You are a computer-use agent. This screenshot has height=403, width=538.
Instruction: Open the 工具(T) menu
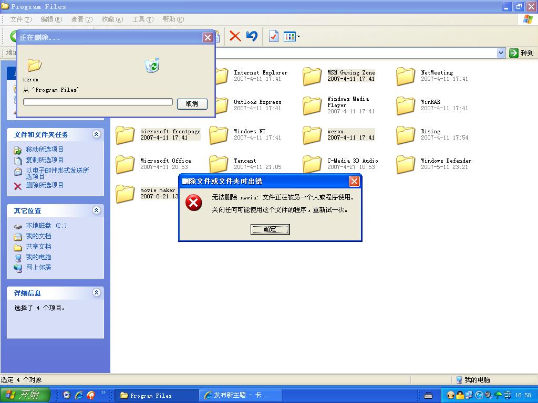pos(143,19)
